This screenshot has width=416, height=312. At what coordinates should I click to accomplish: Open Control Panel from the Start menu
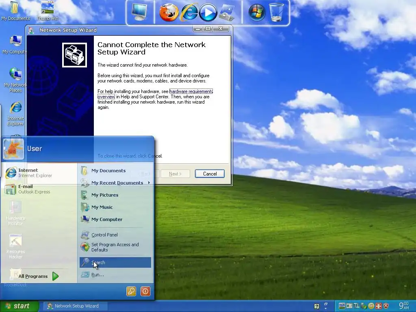(115, 235)
